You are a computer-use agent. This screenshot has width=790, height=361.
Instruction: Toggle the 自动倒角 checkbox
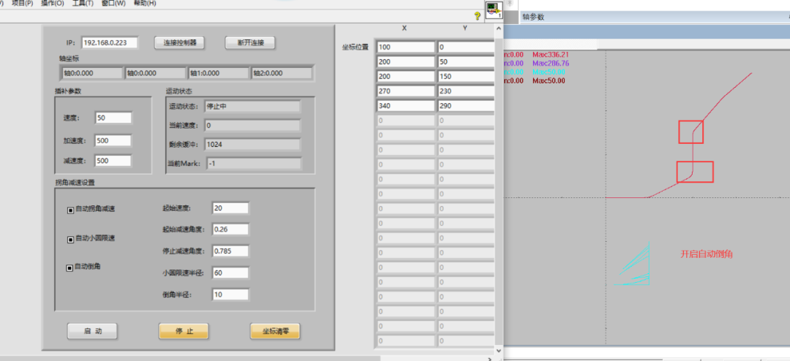(70, 268)
